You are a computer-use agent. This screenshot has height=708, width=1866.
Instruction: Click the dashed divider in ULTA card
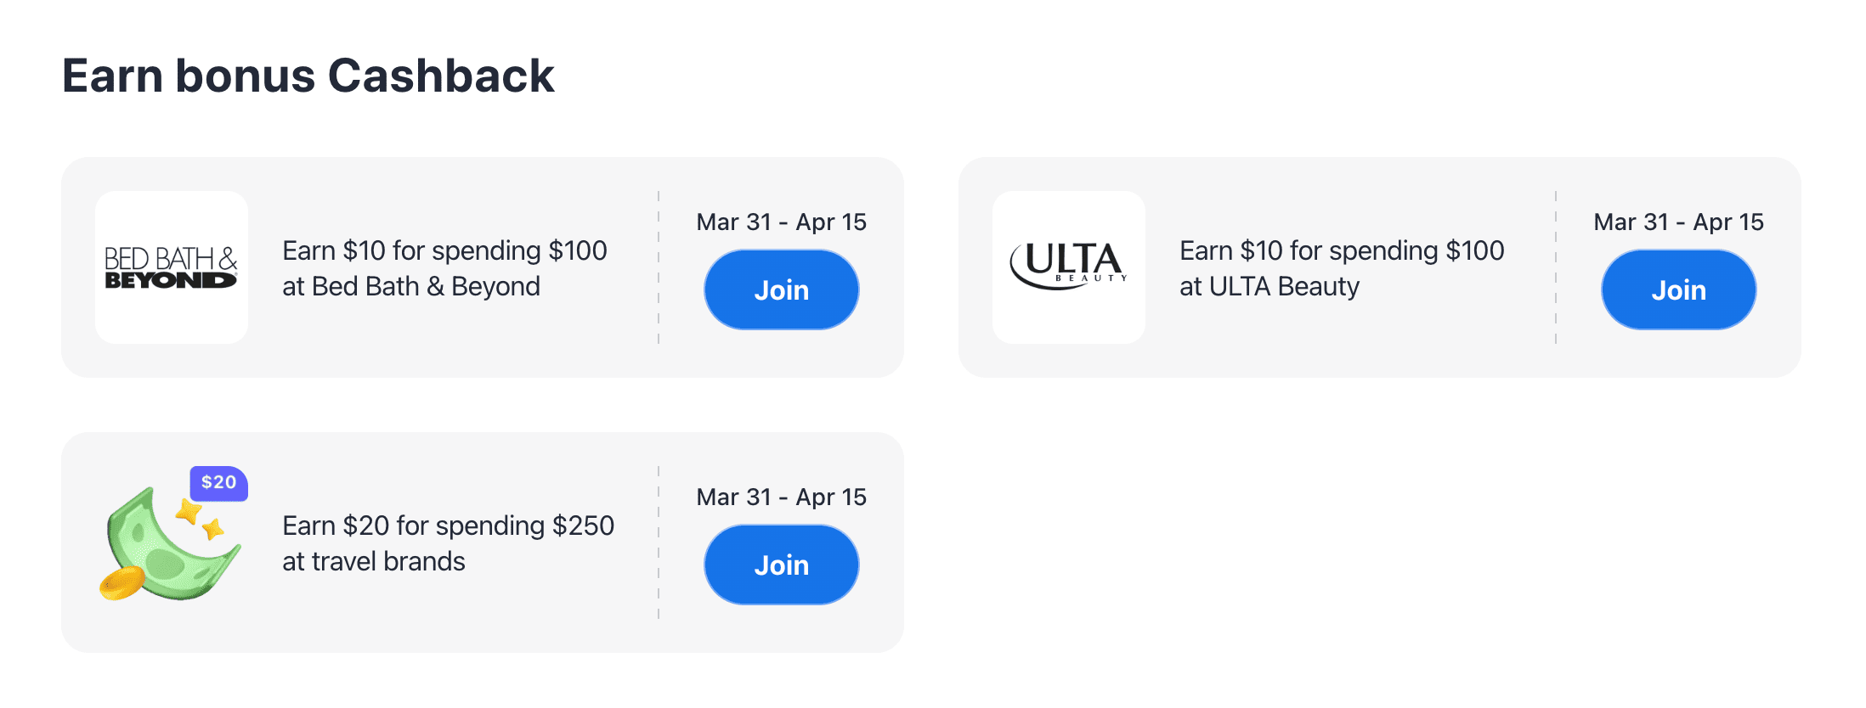coord(1556,267)
